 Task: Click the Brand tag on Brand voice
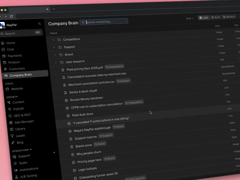(x=100, y=144)
